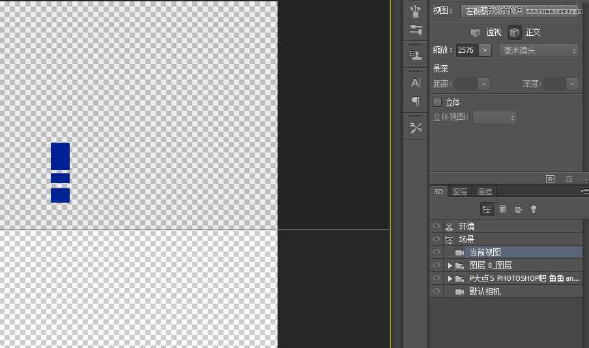Open the 深度 depth dropdown arrow
This screenshot has height=348, width=589.
pos(572,84)
